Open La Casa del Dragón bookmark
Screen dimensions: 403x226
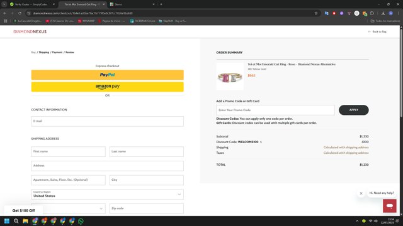28,21
